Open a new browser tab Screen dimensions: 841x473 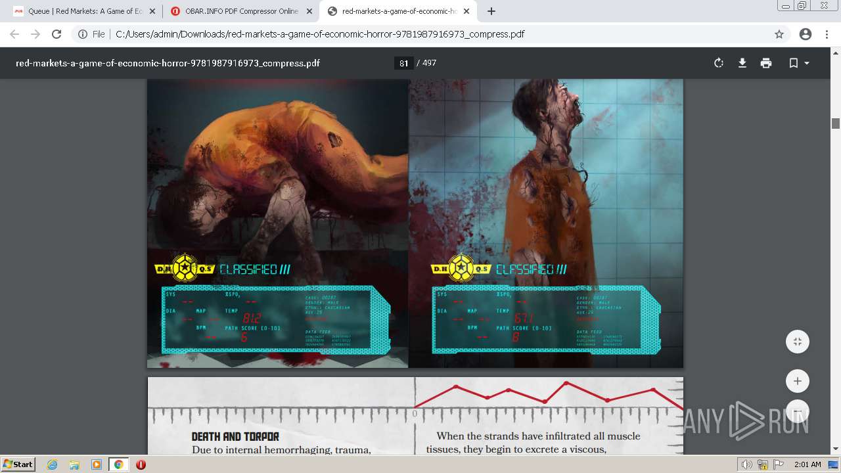491,11
